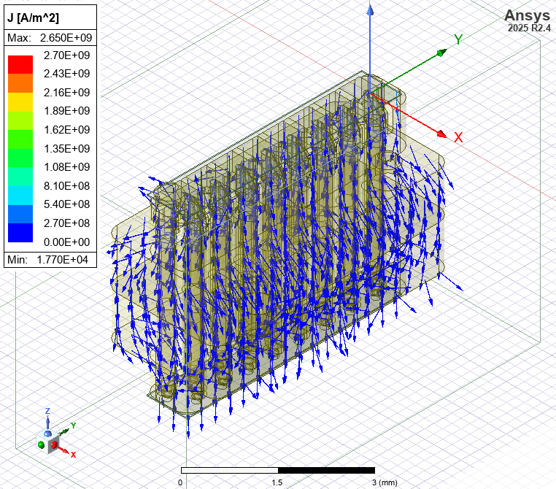Click the 1.89E+09 legend scale label
556x489 pixels.
coord(66,111)
